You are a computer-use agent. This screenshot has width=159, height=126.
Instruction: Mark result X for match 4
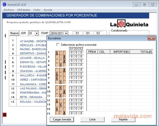point(60,65)
